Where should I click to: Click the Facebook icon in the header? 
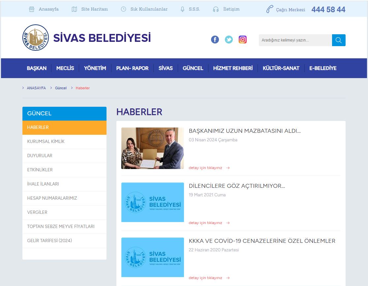215,40
